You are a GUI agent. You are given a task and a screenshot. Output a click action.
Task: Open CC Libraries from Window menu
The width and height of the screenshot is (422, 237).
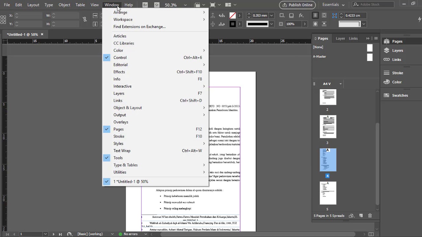coord(155,43)
